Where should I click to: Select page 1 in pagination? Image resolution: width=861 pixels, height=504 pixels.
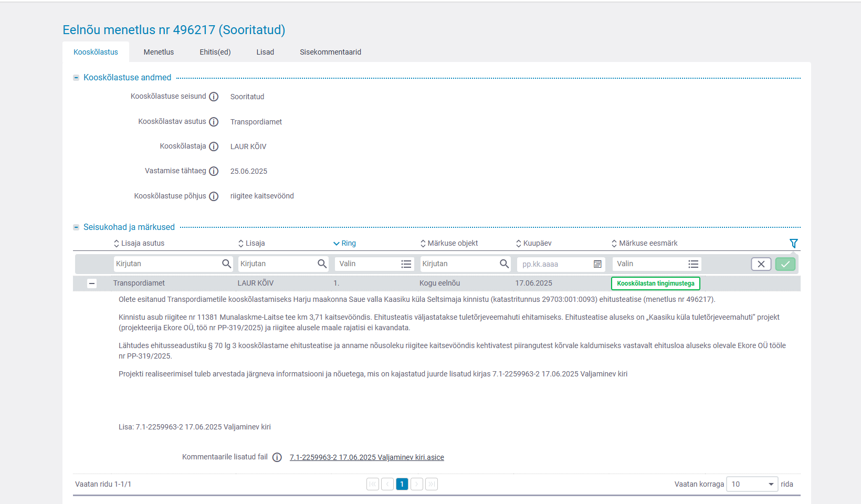(x=402, y=484)
